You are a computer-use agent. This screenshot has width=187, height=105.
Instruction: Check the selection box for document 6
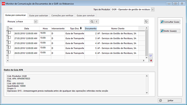(9, 52)
